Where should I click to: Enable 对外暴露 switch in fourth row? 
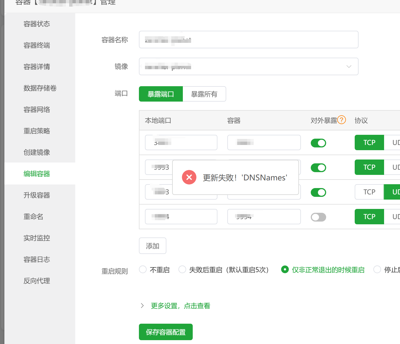click(318, 217)
